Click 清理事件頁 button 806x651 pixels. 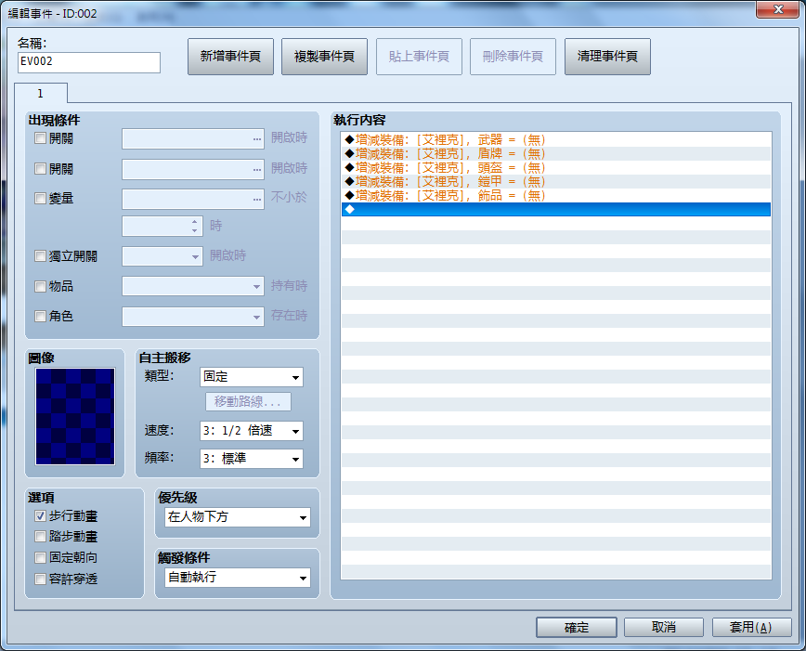[x=607, y=57]
